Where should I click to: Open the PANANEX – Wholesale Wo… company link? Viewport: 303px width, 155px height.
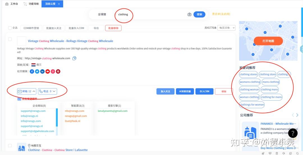[278, 124]
